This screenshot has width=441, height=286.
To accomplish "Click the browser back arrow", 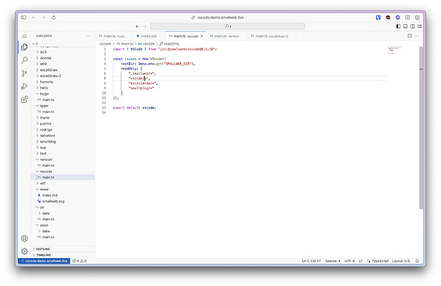I will [34, 17].
